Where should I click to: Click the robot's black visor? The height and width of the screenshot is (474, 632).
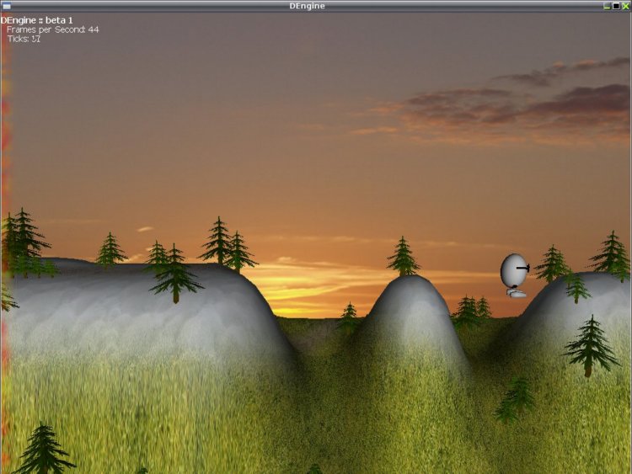(523, 267)
